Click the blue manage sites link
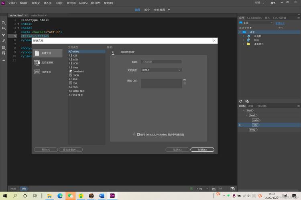301x200 pixels. click(280, 23)
